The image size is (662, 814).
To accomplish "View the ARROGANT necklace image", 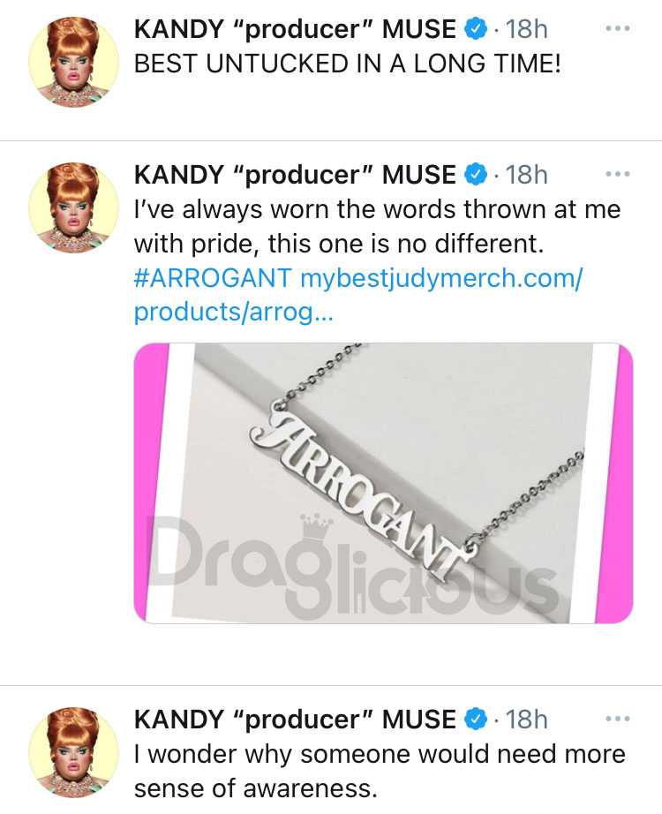I will point(383,483).
